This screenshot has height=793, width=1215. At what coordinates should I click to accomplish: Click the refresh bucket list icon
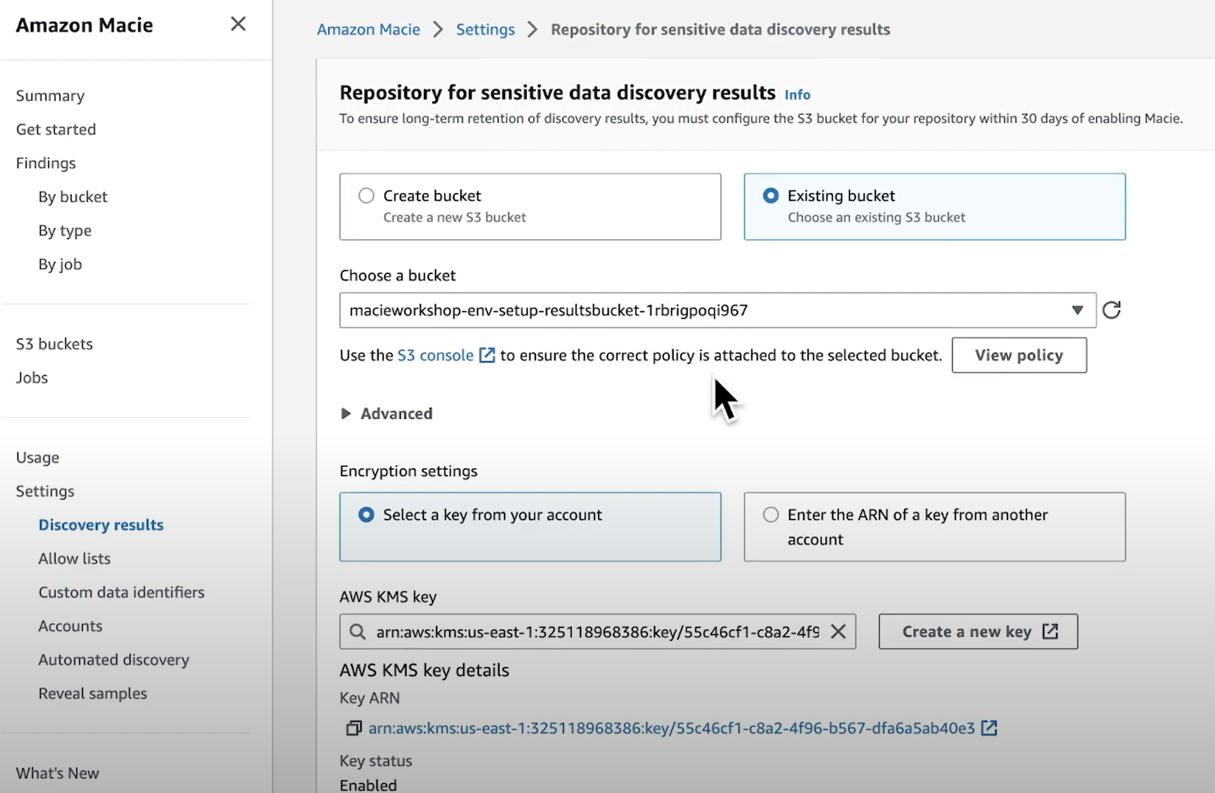click(1111, 310)
